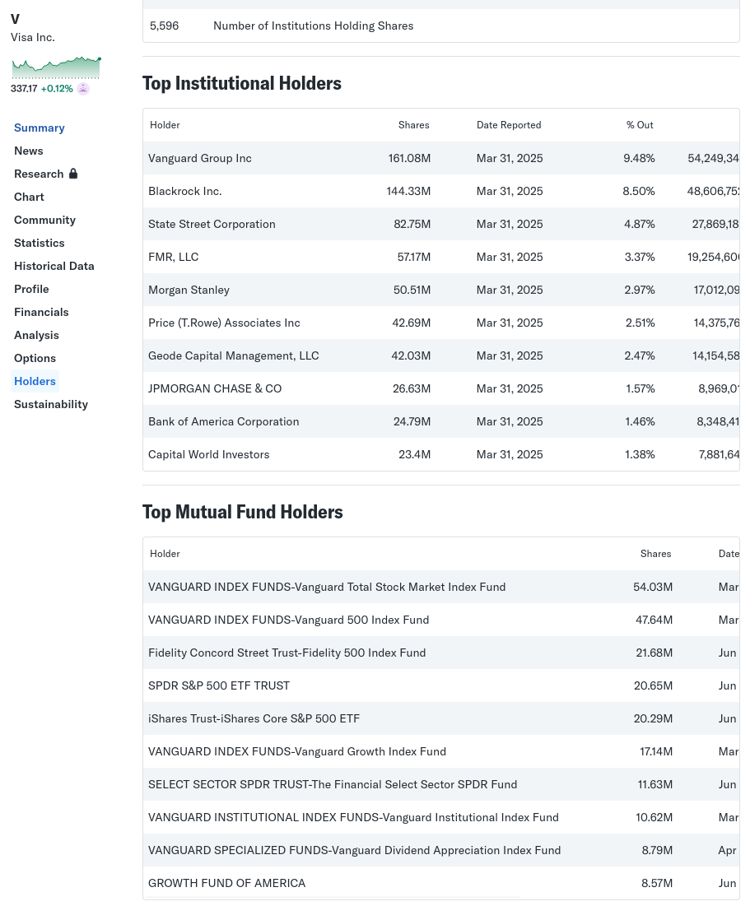Open Financials in the sidebar
Image resolution: width=750 pixels, height=906 pixels.
(41, 312)
